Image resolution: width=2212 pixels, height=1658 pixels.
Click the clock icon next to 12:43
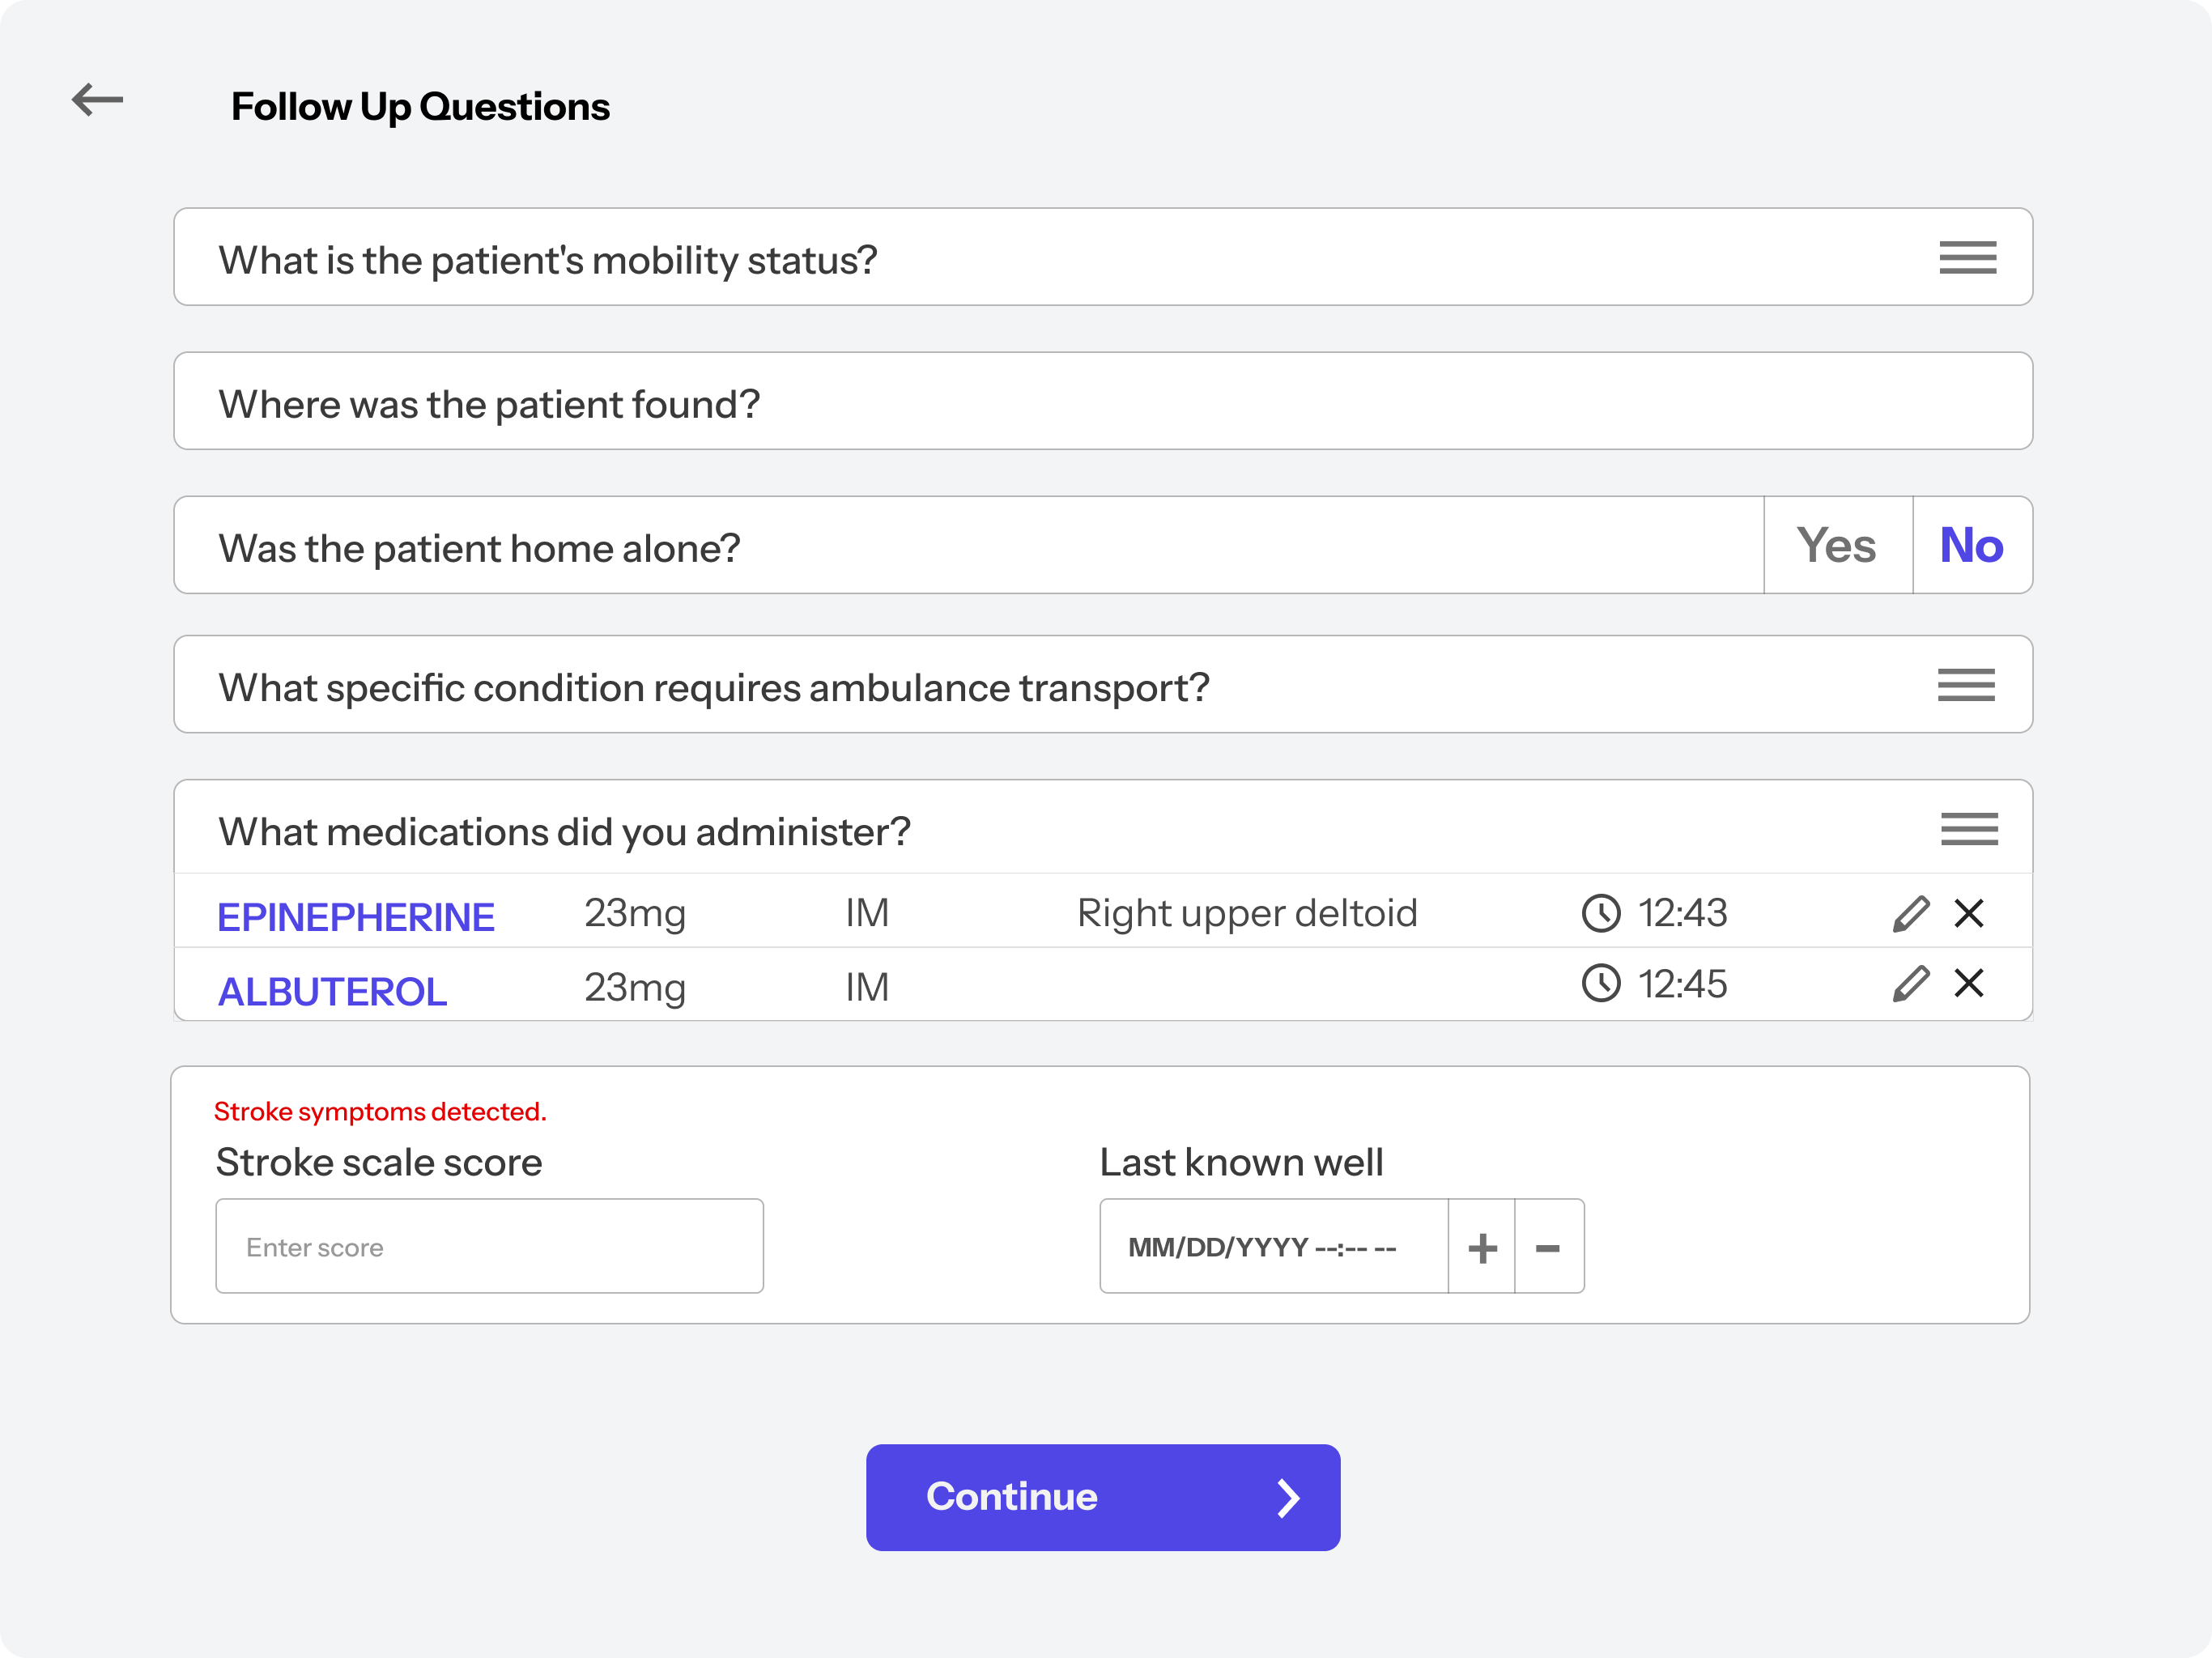tap(1601, 912)
